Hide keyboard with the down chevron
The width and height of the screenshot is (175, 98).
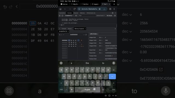[x=113, y=96]
